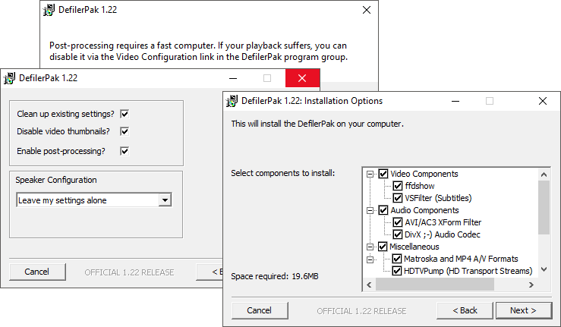Click scroll up arrow in components list
This screenshot has width=561, height=327.
coord(544,175)
